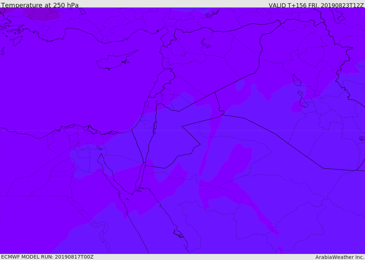
Task: Click the 'Temperature at 250 hPa' title text
Action: (40, 5)
